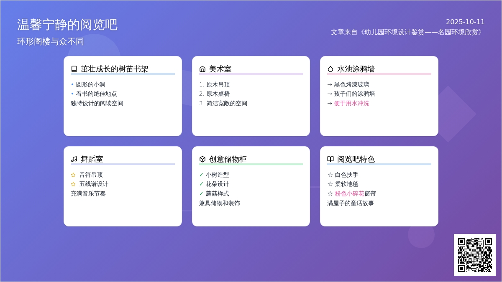Click the yellow star beside 音符吊顶
Image resolution: width=502 pixels, height=282 pixels.
[x=73, y=175]
